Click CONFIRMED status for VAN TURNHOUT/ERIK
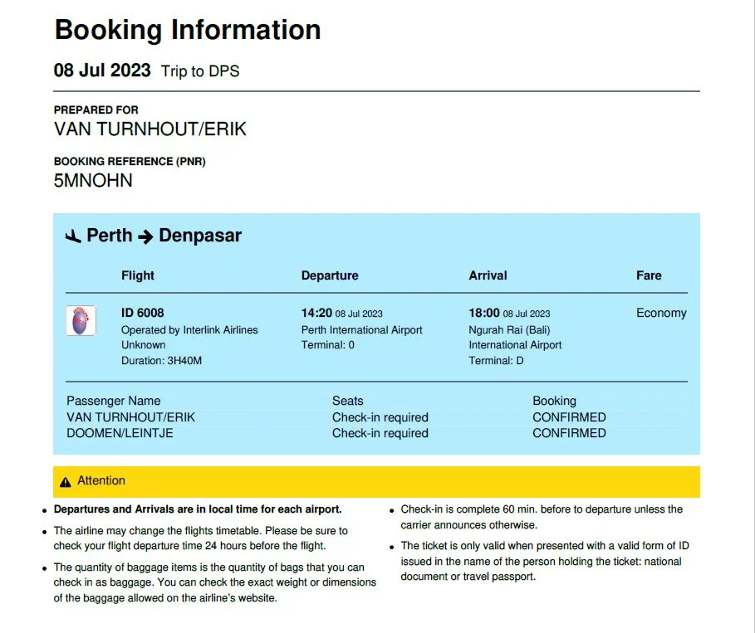This screenshot has height=633, width=755. coord(569,417)
